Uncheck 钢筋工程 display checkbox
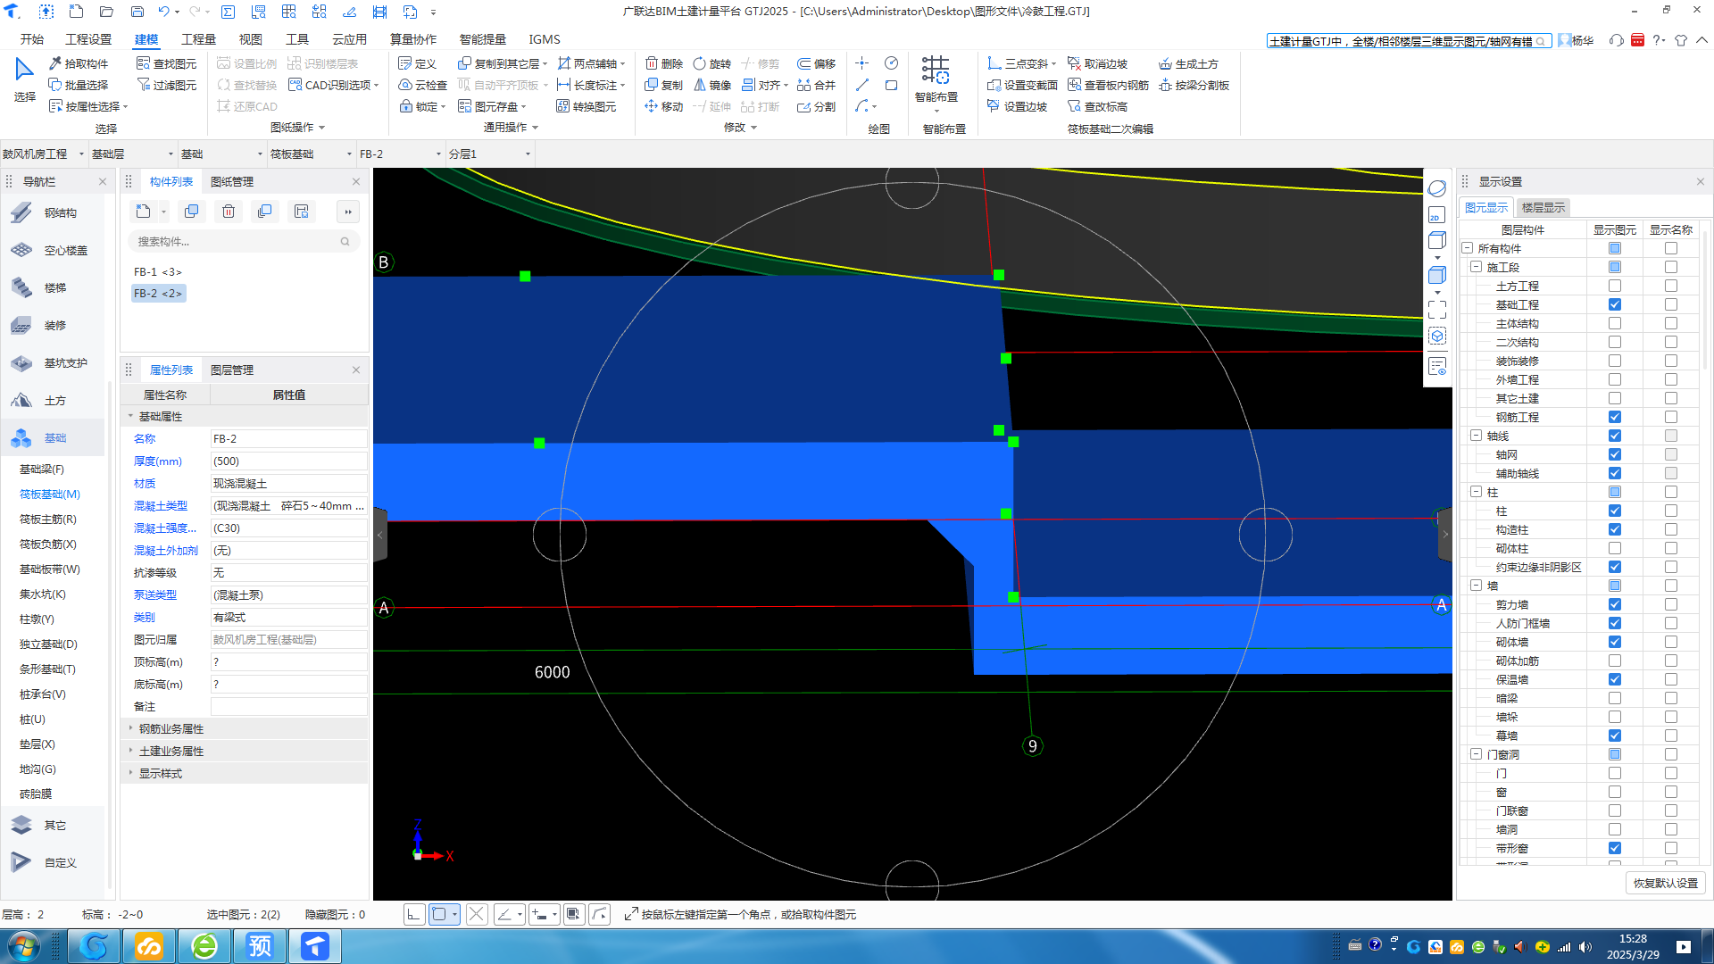 point(1614,417)
